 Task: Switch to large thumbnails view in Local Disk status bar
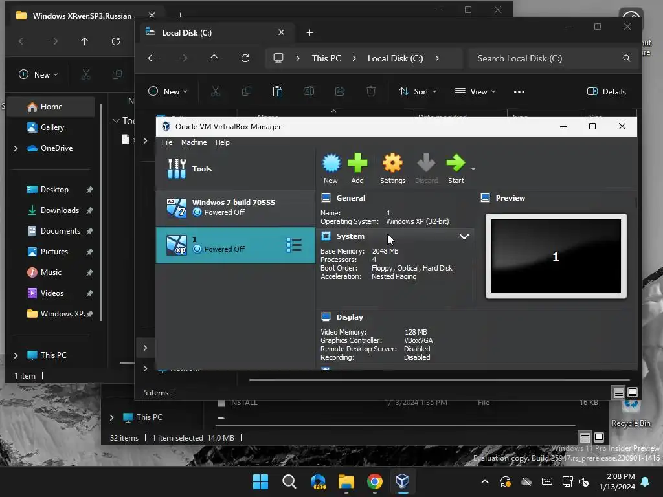click(x=633, y=392)
